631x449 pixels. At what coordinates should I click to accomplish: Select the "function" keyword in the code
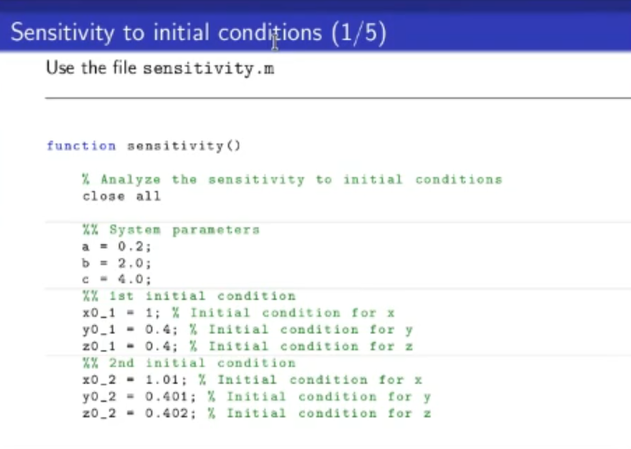click(x=81, y=145)
